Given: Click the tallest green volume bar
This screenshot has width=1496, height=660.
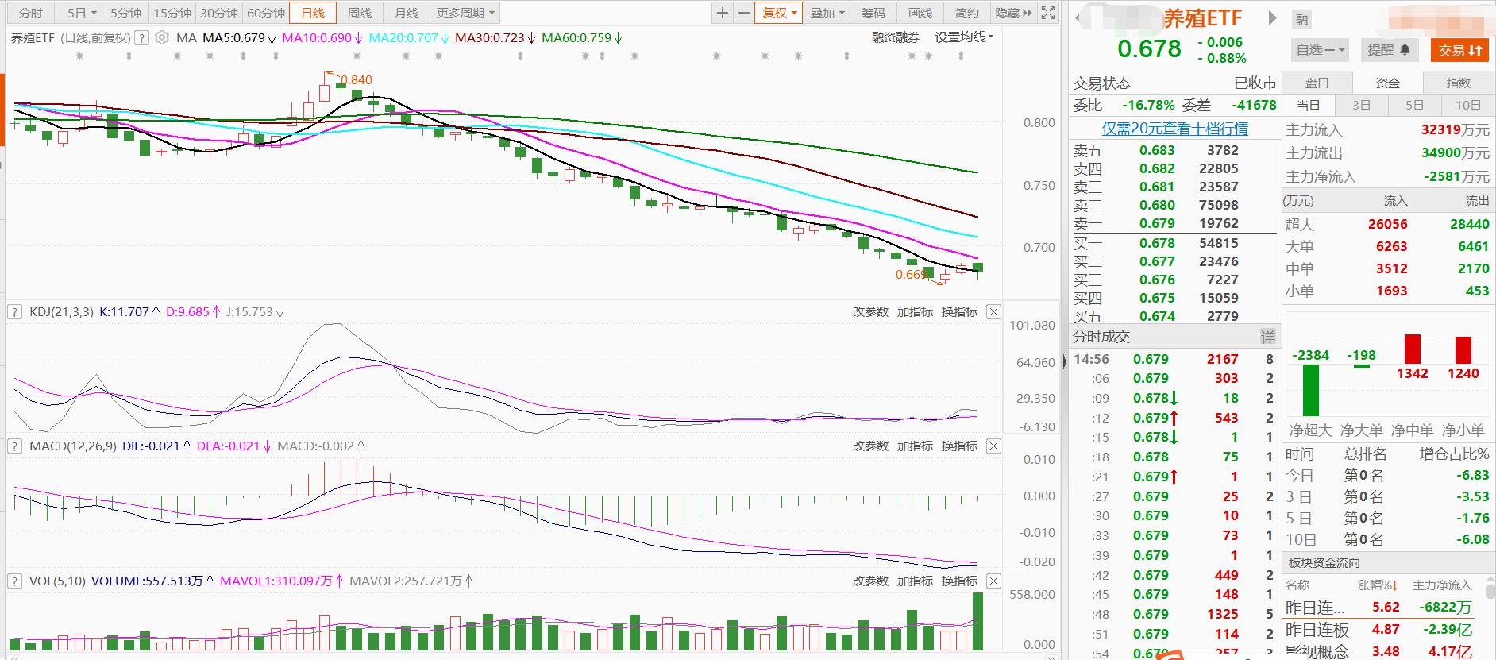Looking at the screenshot, I should pos(977,621).
